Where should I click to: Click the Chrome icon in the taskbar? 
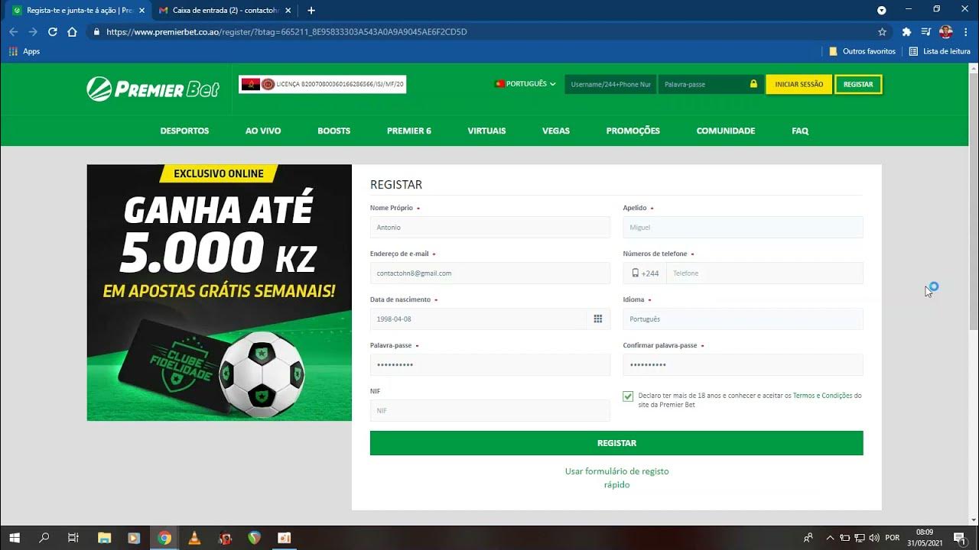pyautogui.click(x=164, y=538)
